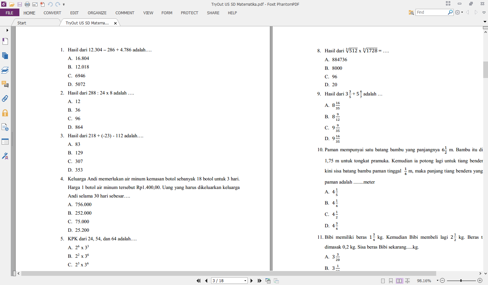Switch to the SHARE ribbon tab
Image resolution: width=488 pixels, height=285 pixels.
[x=213, y=13]
